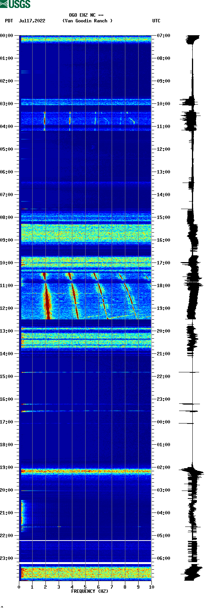Click the '5' frequency axis tick label
209x611 pixels.
85,587
